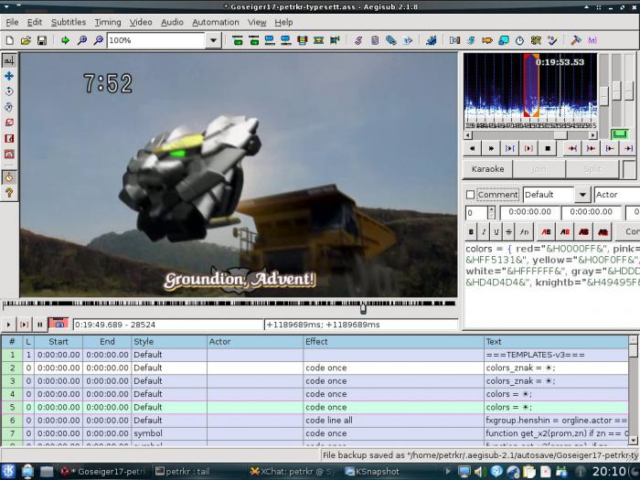
Task: Select the scale subtitles tool
Action: [x=9, y=123]
